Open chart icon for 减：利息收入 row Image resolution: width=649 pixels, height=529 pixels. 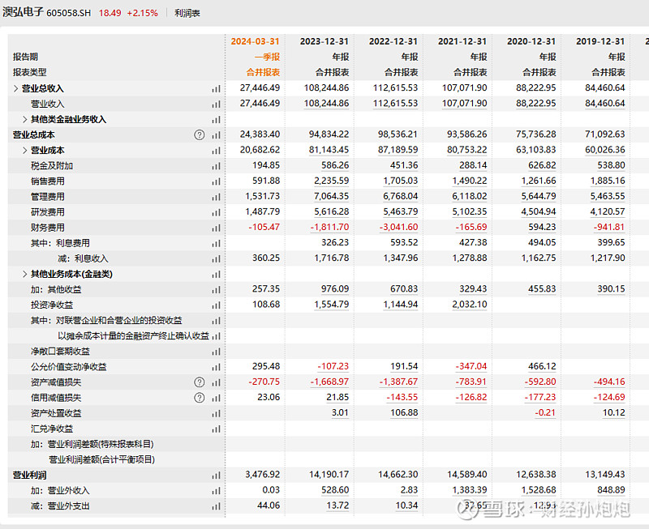coord(216,259)
